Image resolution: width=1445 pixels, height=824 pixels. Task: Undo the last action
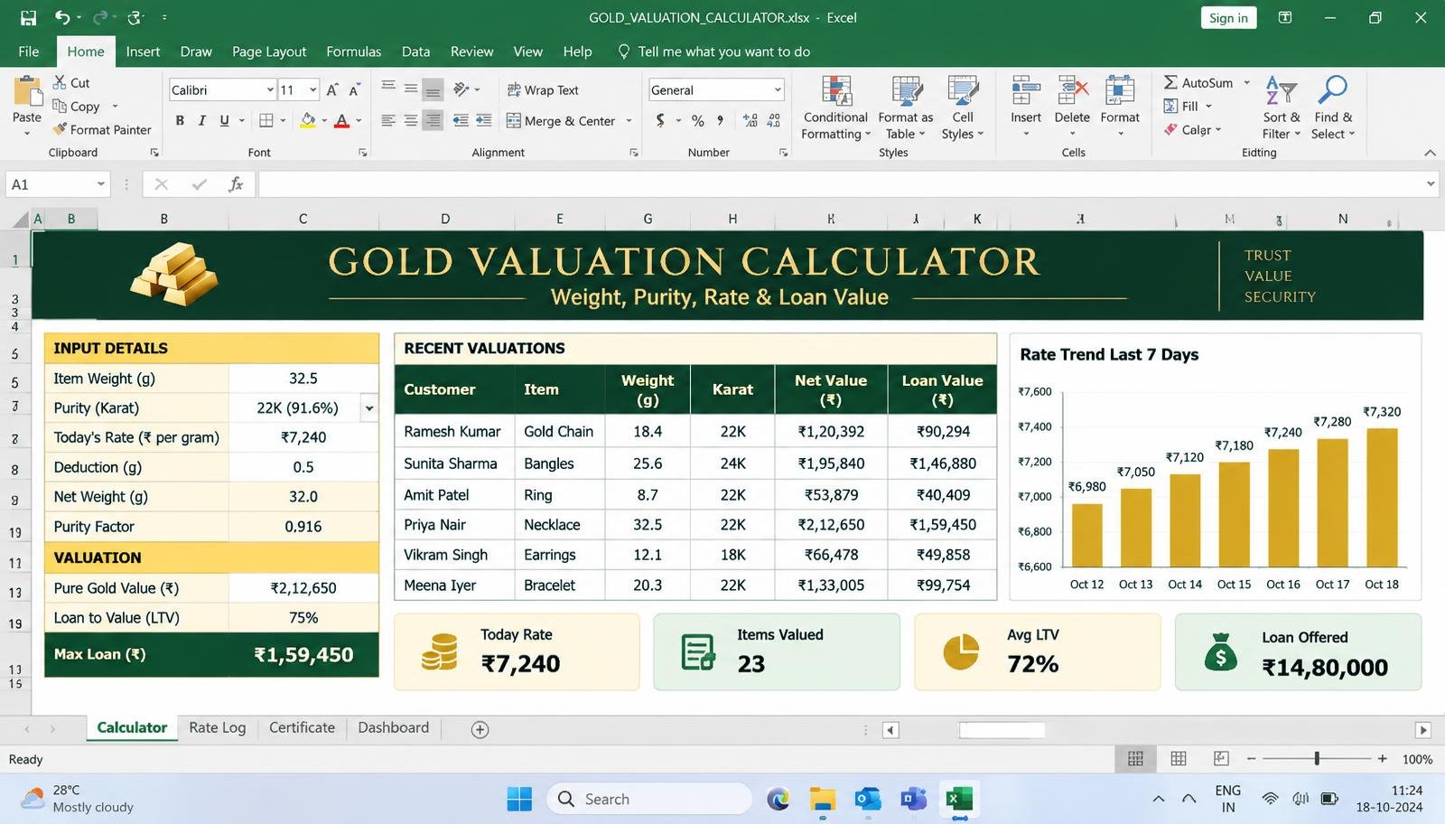point(61,17)
